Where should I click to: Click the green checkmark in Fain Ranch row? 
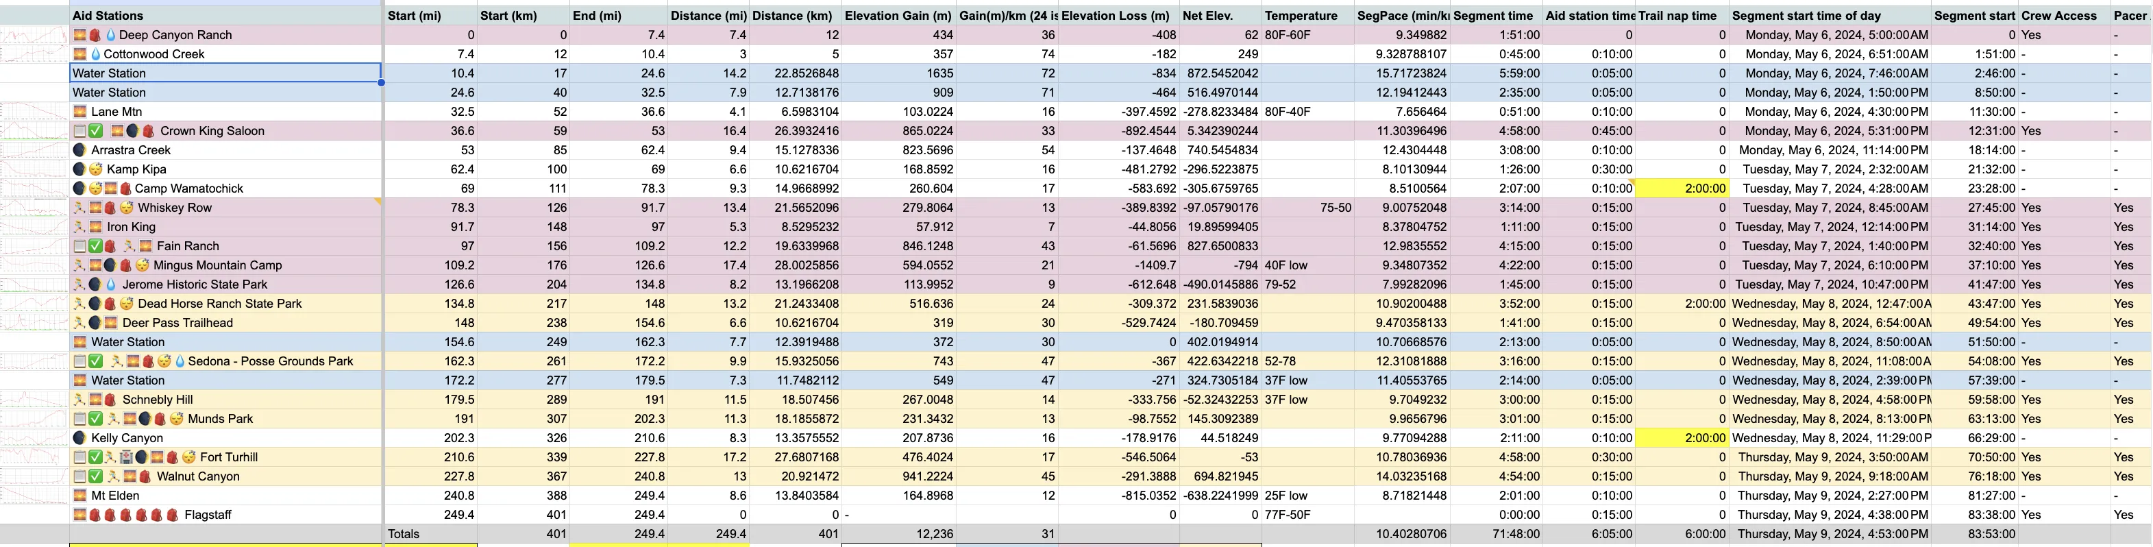point(95,246)
